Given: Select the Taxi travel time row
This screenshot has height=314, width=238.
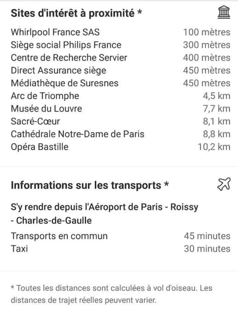Looking at the screenshot, I should pyautogui.click(x=120, y=249).
